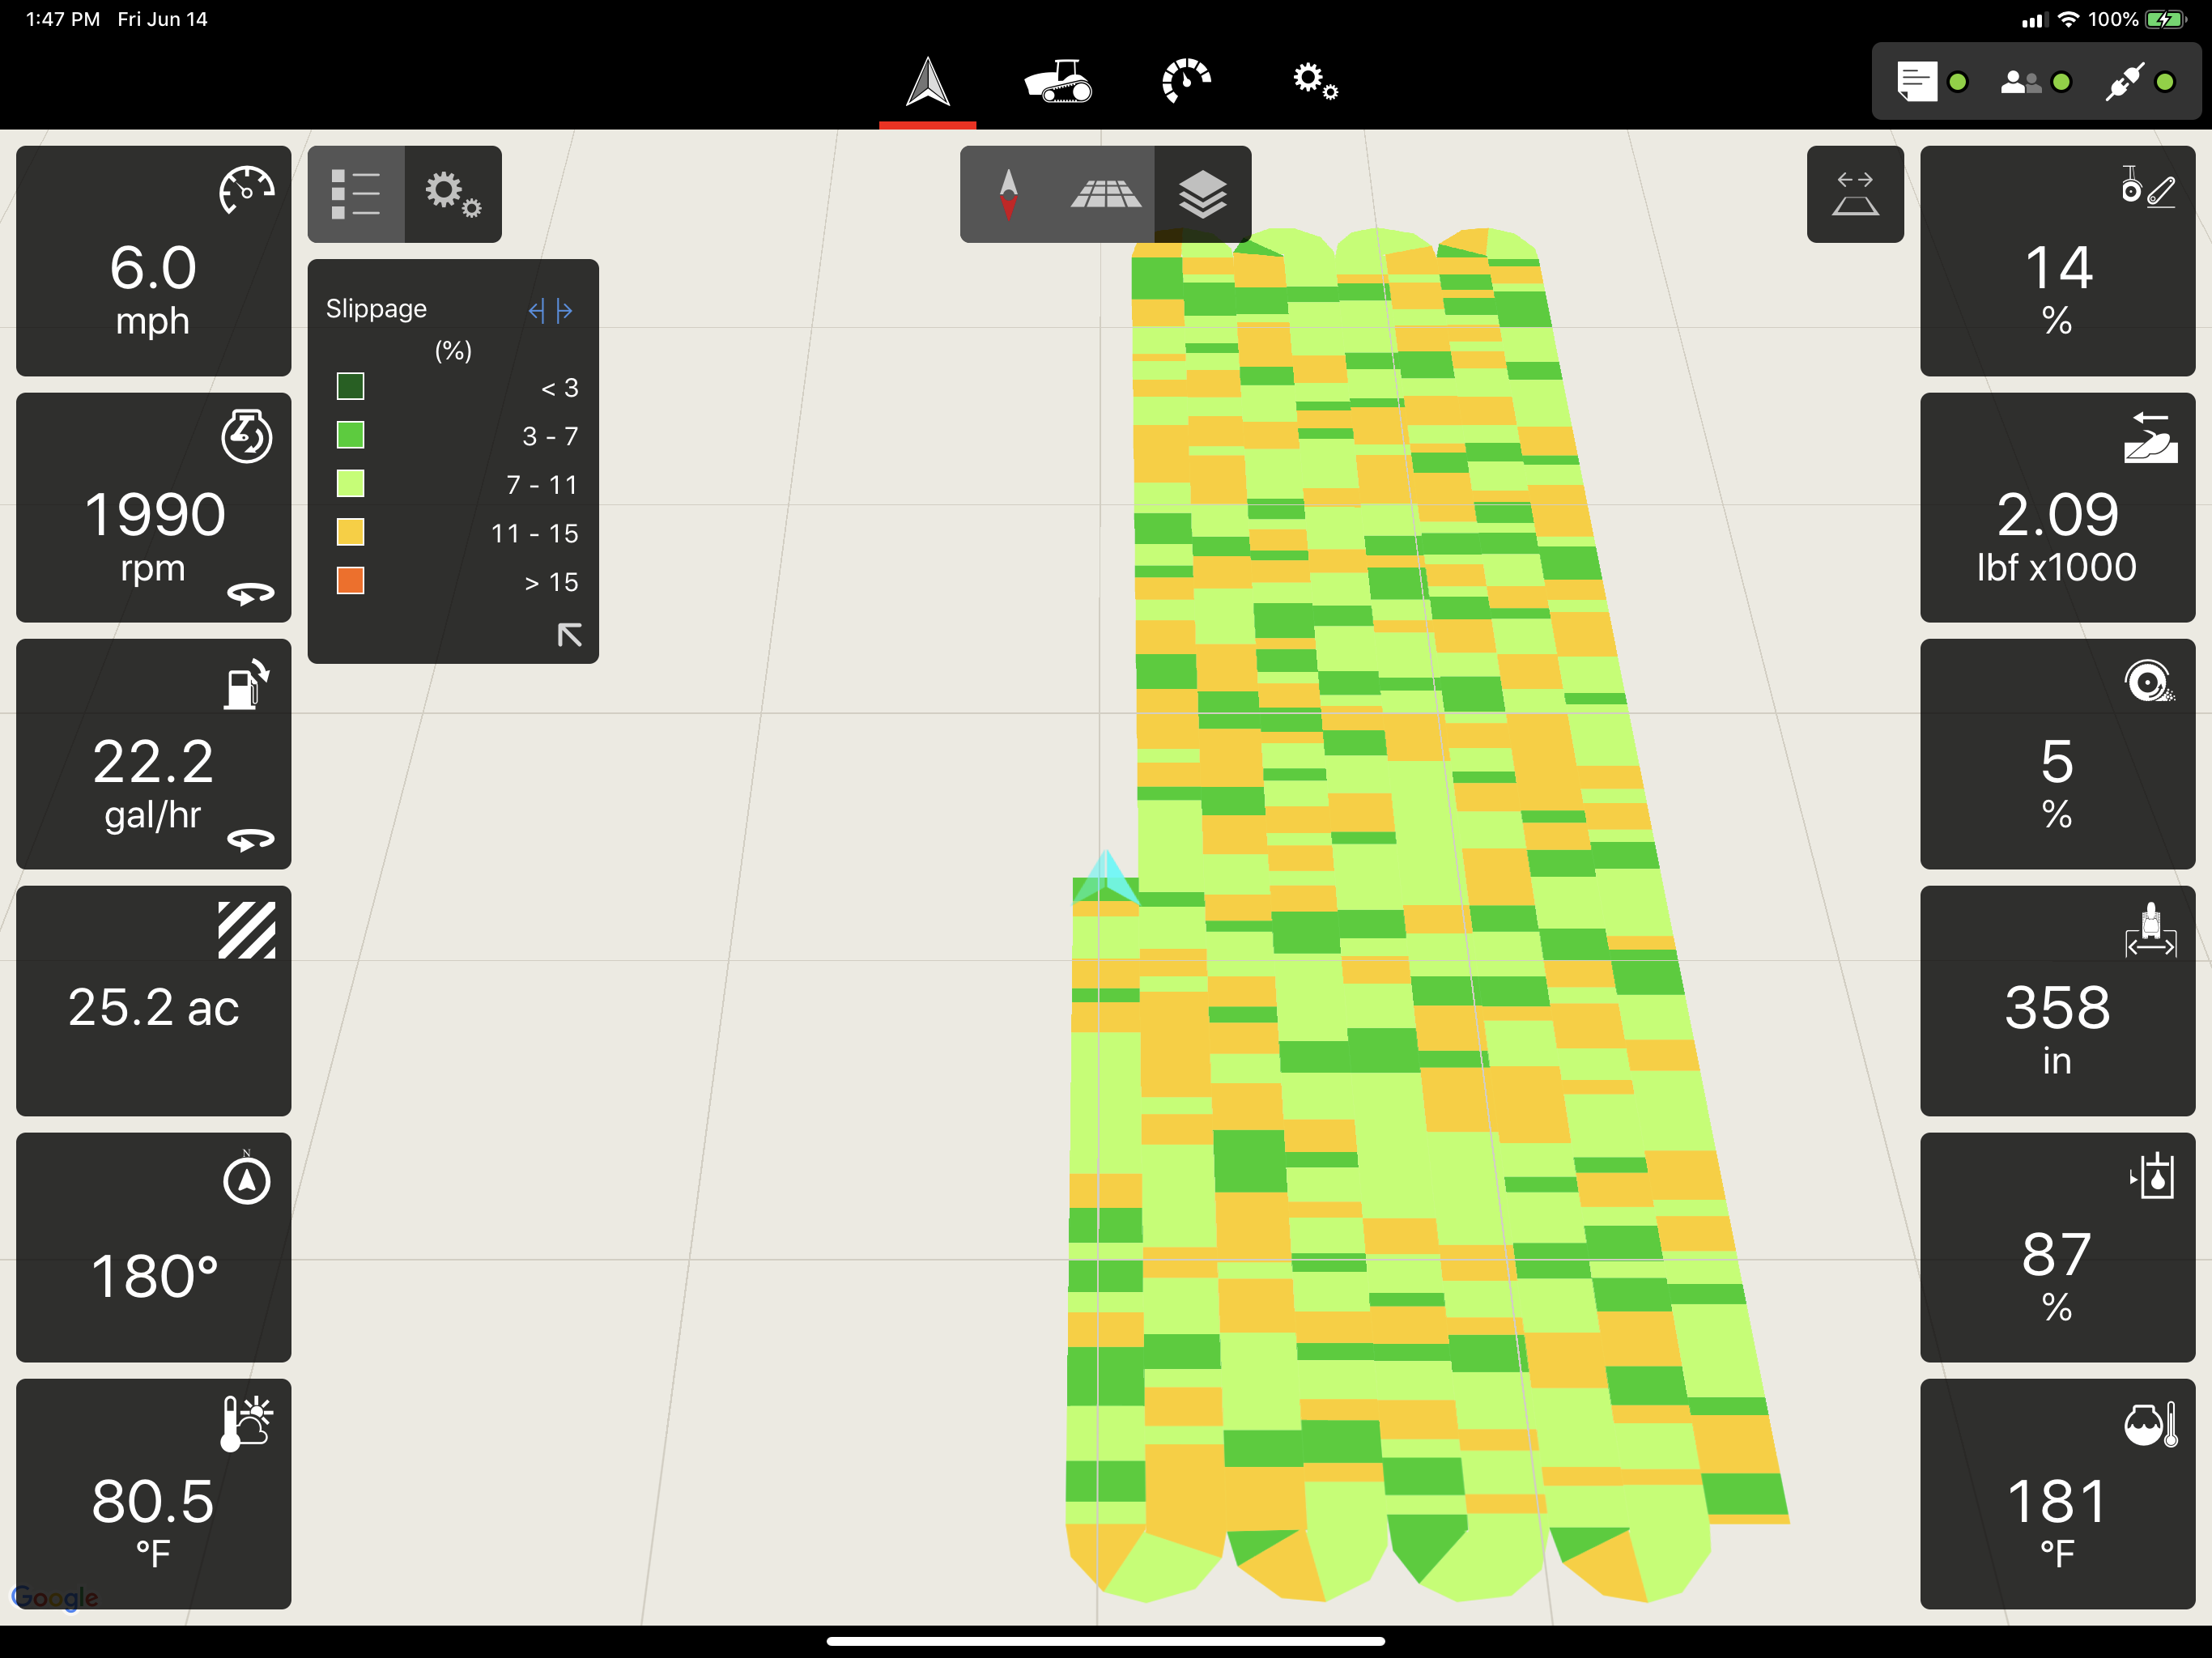Tap the implement width tractor icon
The width and height of the screenshot is (2212, 1658).
[x=2150, y=930]
